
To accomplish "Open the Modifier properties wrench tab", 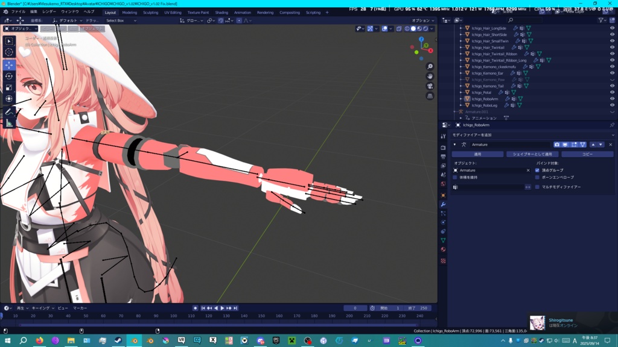I will (443, 204).
